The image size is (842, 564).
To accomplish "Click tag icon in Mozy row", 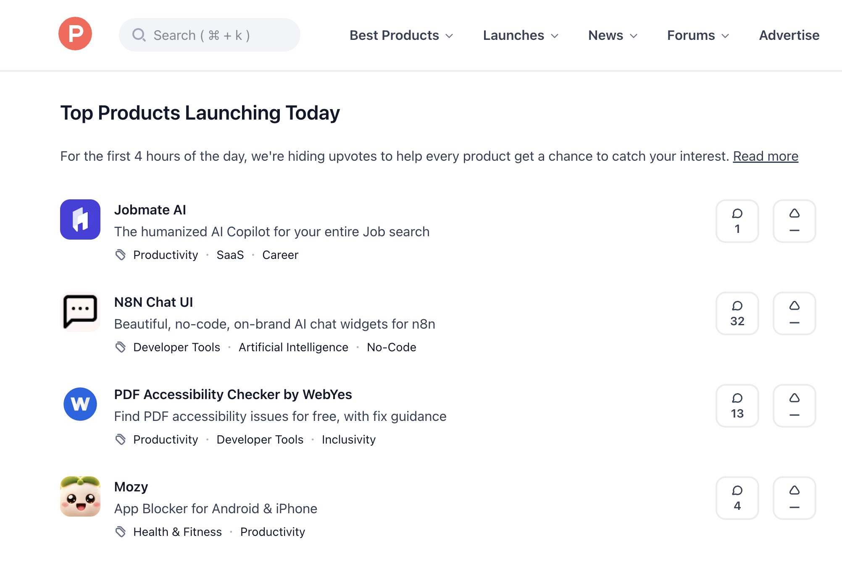I will (x=121, y=532).
